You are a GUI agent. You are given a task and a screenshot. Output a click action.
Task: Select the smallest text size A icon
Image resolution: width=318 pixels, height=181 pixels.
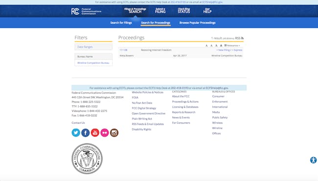[x=206, y=45]
